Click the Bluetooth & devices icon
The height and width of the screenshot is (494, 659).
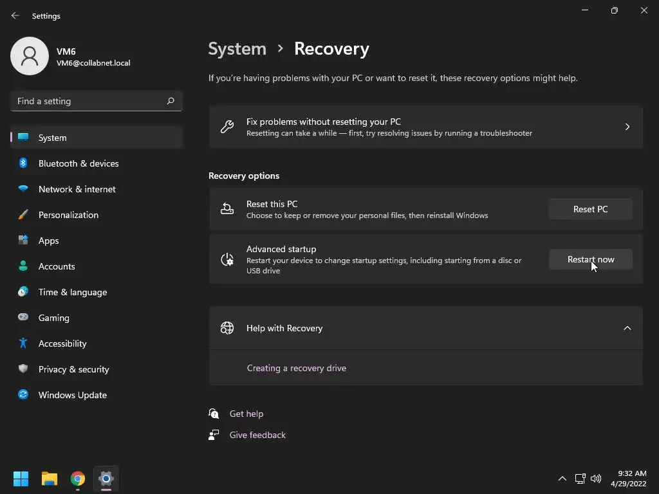click(x=23, y=163)
